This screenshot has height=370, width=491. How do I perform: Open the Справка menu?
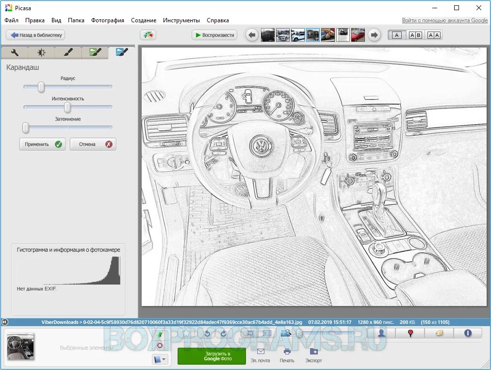(x=218, y=20)
